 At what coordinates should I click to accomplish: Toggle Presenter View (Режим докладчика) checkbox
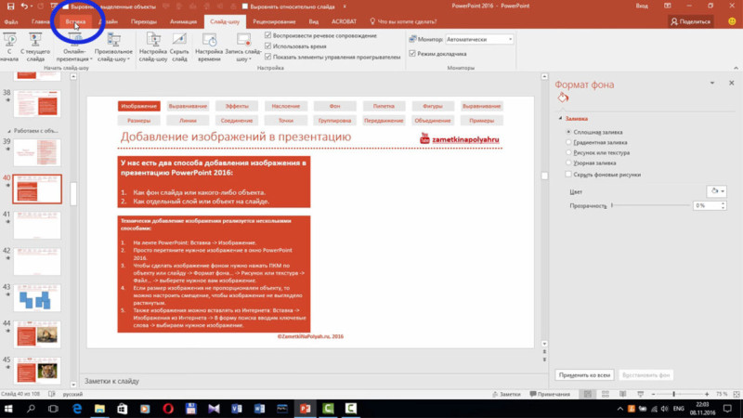pyautogui.click(x=412, y=54)
